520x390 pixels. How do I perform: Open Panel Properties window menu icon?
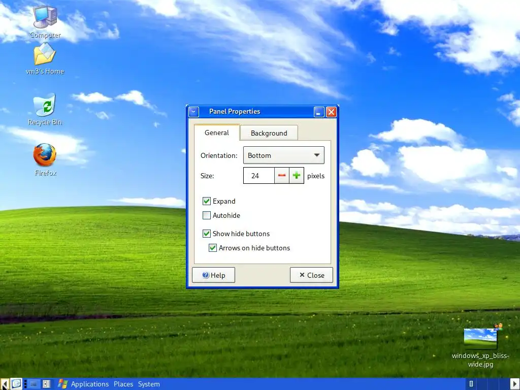coord(193,112)
